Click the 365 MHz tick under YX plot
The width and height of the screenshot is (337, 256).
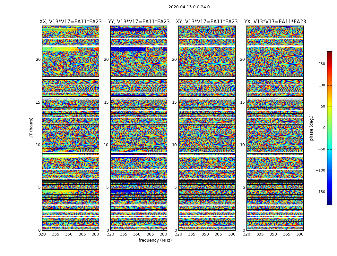tap(287, 234)
